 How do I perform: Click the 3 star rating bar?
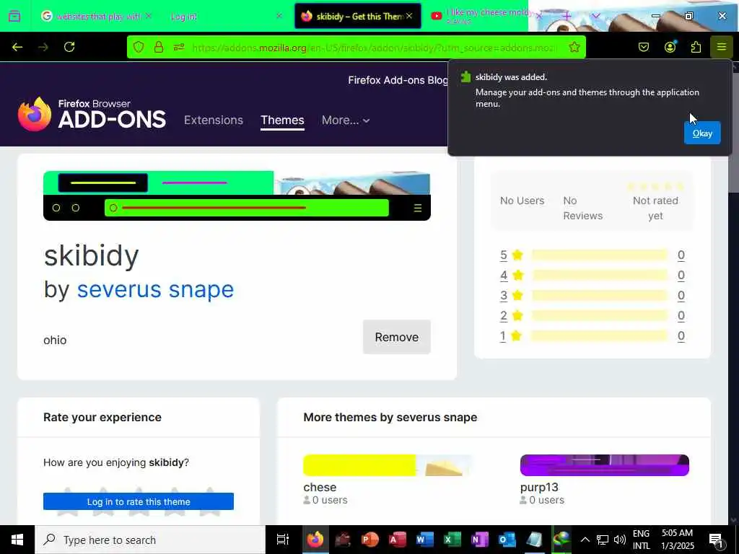[600, 296]
